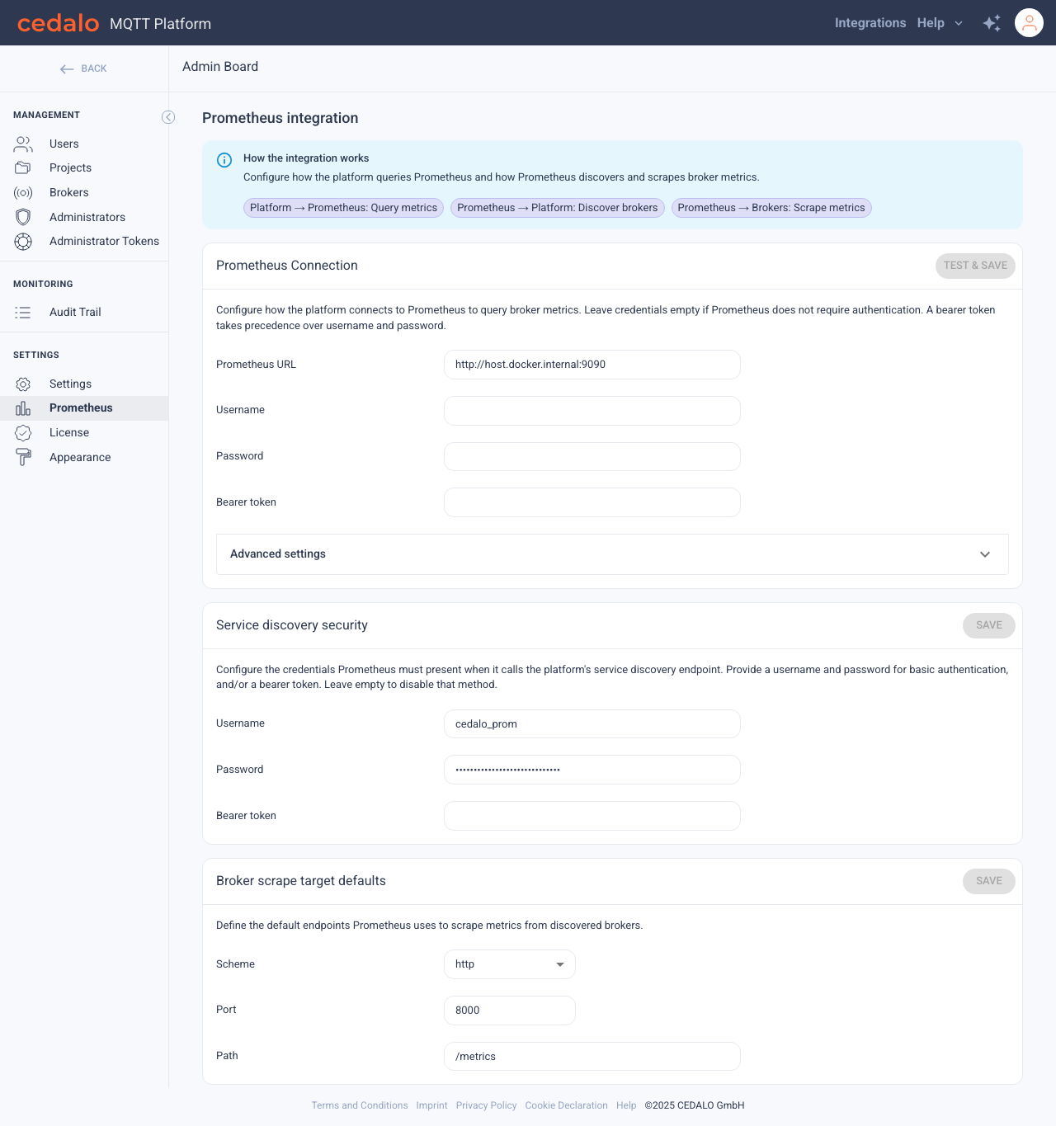The image size is (1056, 1126).
Task: Click the Users people icon in sidebar
Action: pos(23,144)
